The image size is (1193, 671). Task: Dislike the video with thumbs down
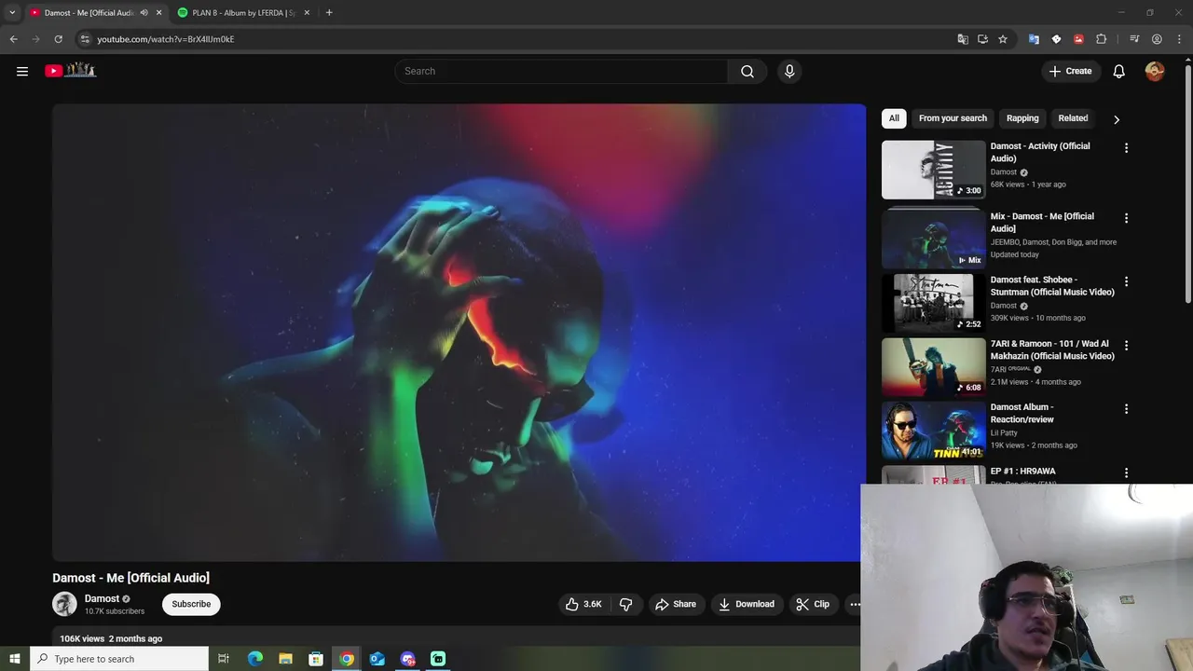(x=626, y=604)
